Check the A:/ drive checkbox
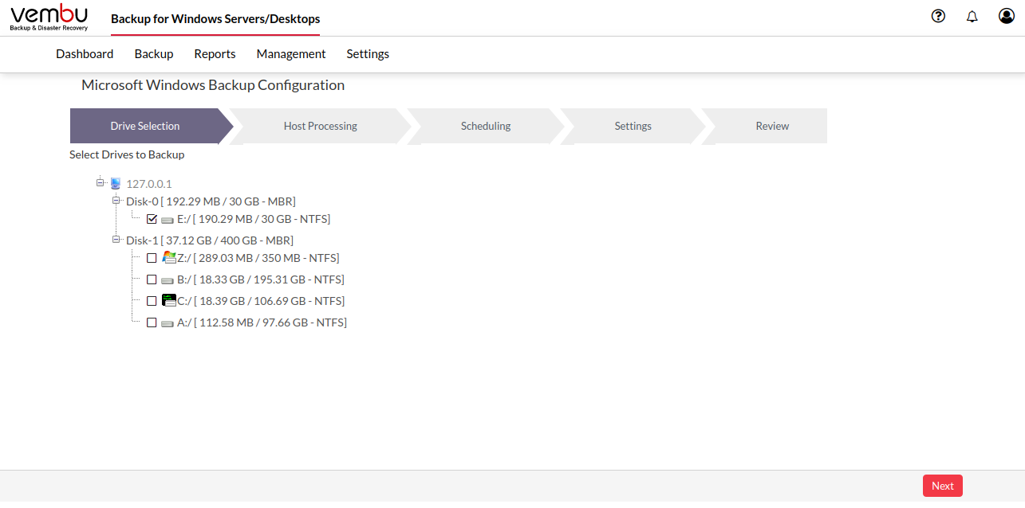Viewport: 1025px width, 508px height. click(152, 322)
